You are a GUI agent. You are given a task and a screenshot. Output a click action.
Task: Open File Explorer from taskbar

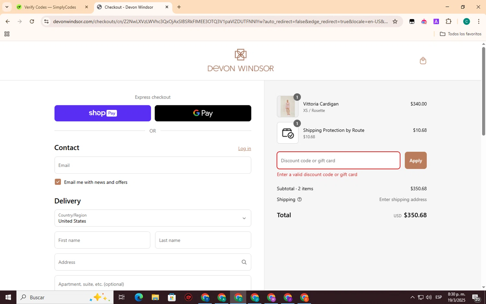tap(155, 297)
